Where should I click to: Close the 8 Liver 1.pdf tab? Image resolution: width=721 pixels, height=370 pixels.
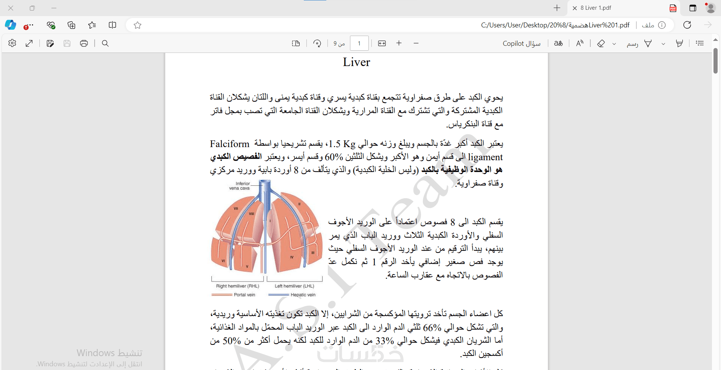[575, 8]
